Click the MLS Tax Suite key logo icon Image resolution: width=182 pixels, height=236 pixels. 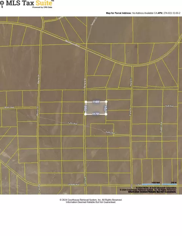(x=2, y=4)
